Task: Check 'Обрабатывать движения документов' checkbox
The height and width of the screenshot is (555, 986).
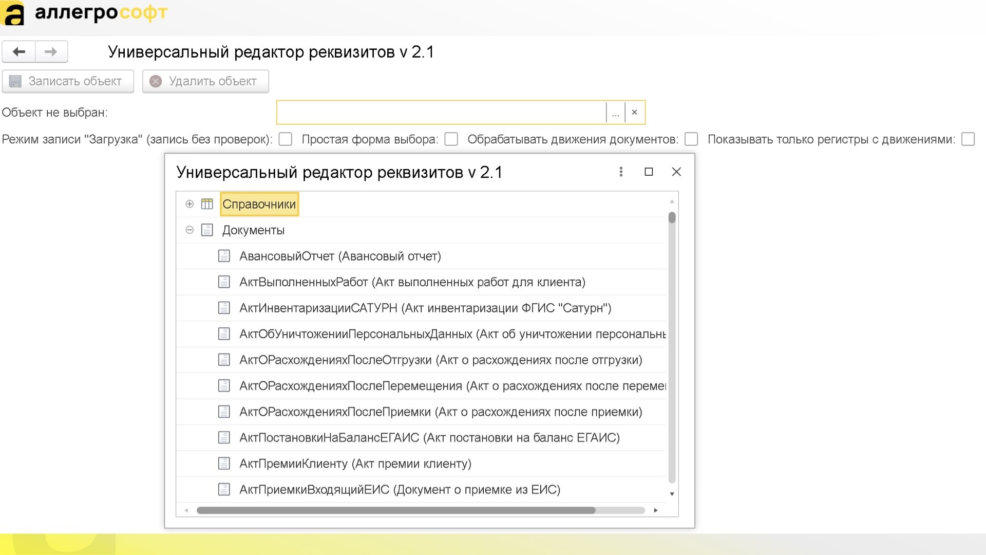Action: click(691, 139)
